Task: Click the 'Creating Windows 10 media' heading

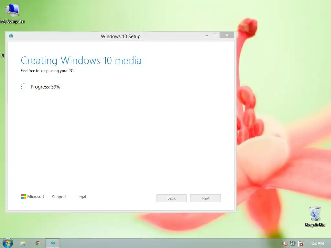Action: pyautogui.click(x=81, y=60)
